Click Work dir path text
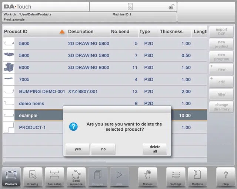Image resolution: width=237 pixels, height=189 pixels. pyautogui.click(x=27, y=14)
